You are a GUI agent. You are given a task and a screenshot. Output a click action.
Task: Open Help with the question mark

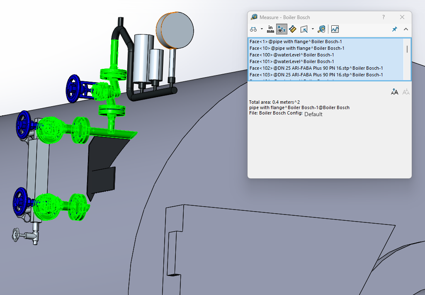(x=383, y=17)
